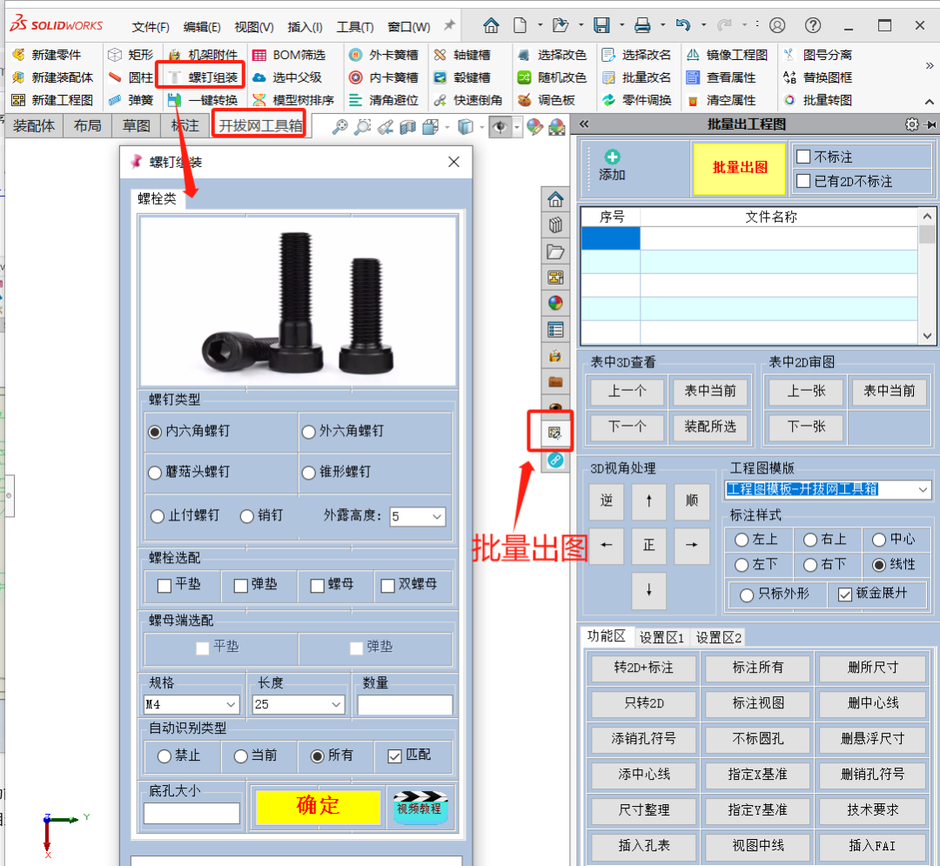Select the 镜像工程图 mirror drawing tool
The width and height of the screenshot is (940, 866).
(x=727, y=55)
